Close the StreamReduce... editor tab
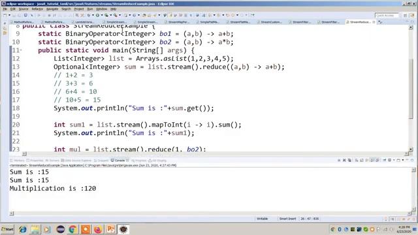This screenshot has height=235, width=418. pyautogui.click(x=374, y=22)
